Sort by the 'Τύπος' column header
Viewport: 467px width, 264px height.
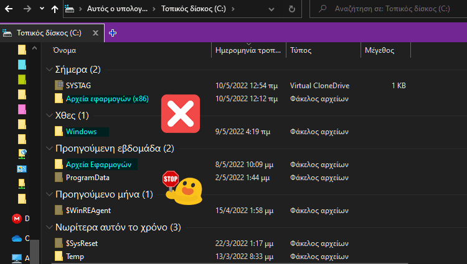tap(301, 50)
